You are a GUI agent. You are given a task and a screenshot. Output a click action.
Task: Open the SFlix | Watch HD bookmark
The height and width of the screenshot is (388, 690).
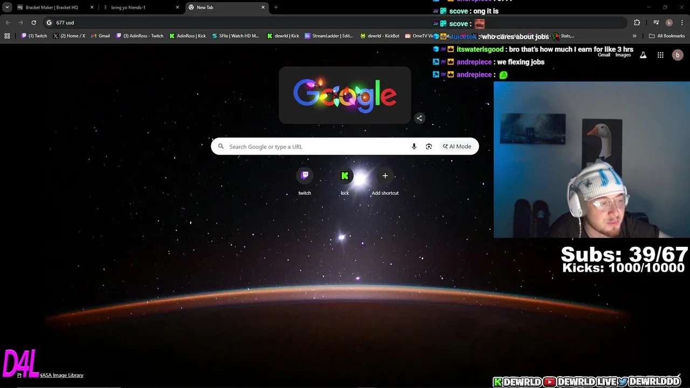235,36
